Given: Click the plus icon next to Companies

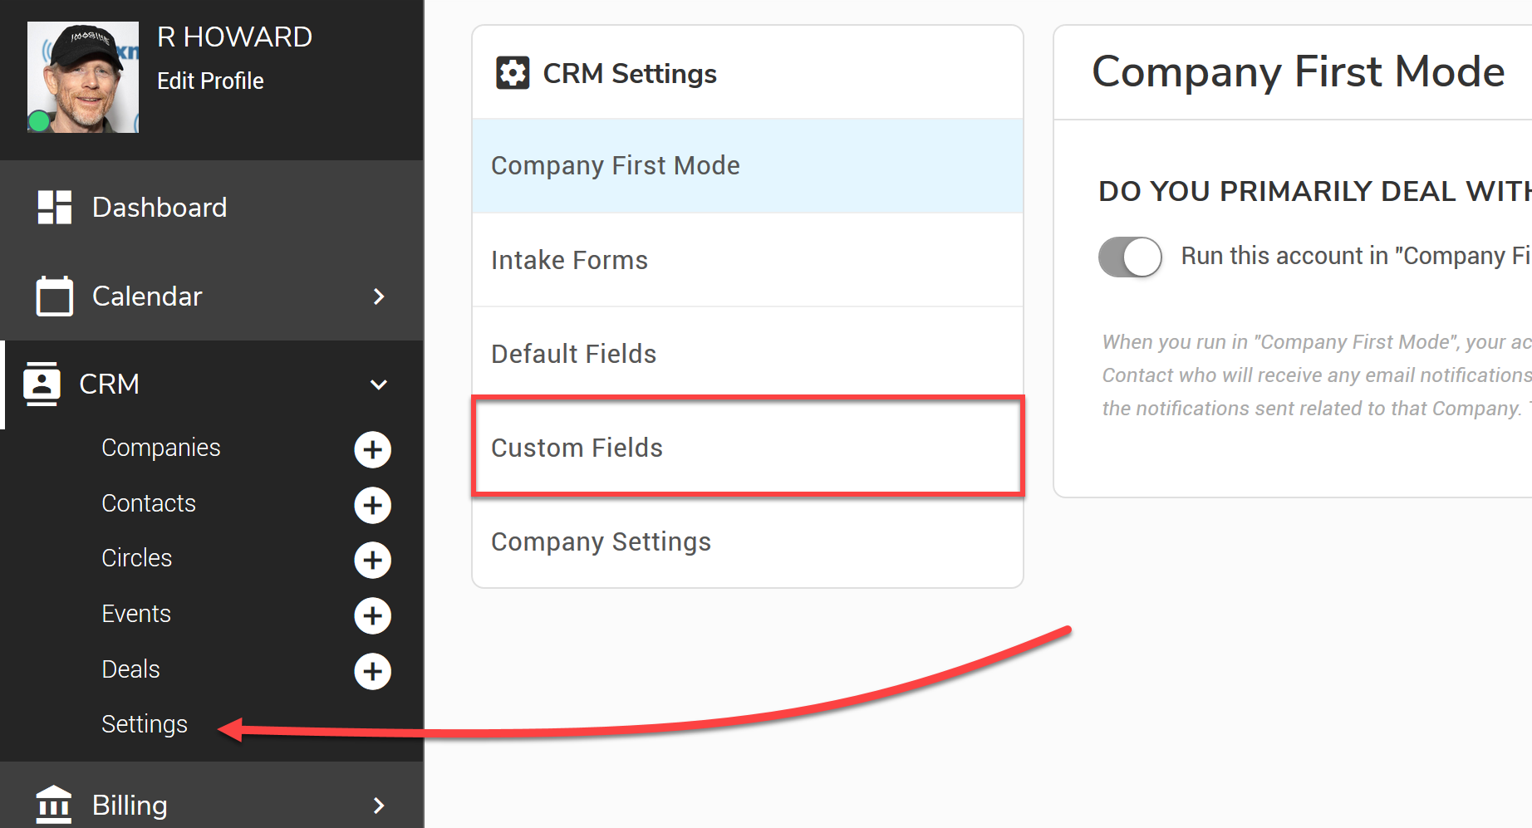Looking at the screenshot, I should pyautogui.click(x=372, y=449).
